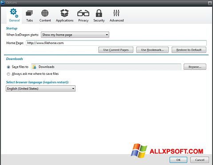Viewport: 213px width, 165px height.
Task: Open the Content globe icon
Action: [x=45, y=13]
